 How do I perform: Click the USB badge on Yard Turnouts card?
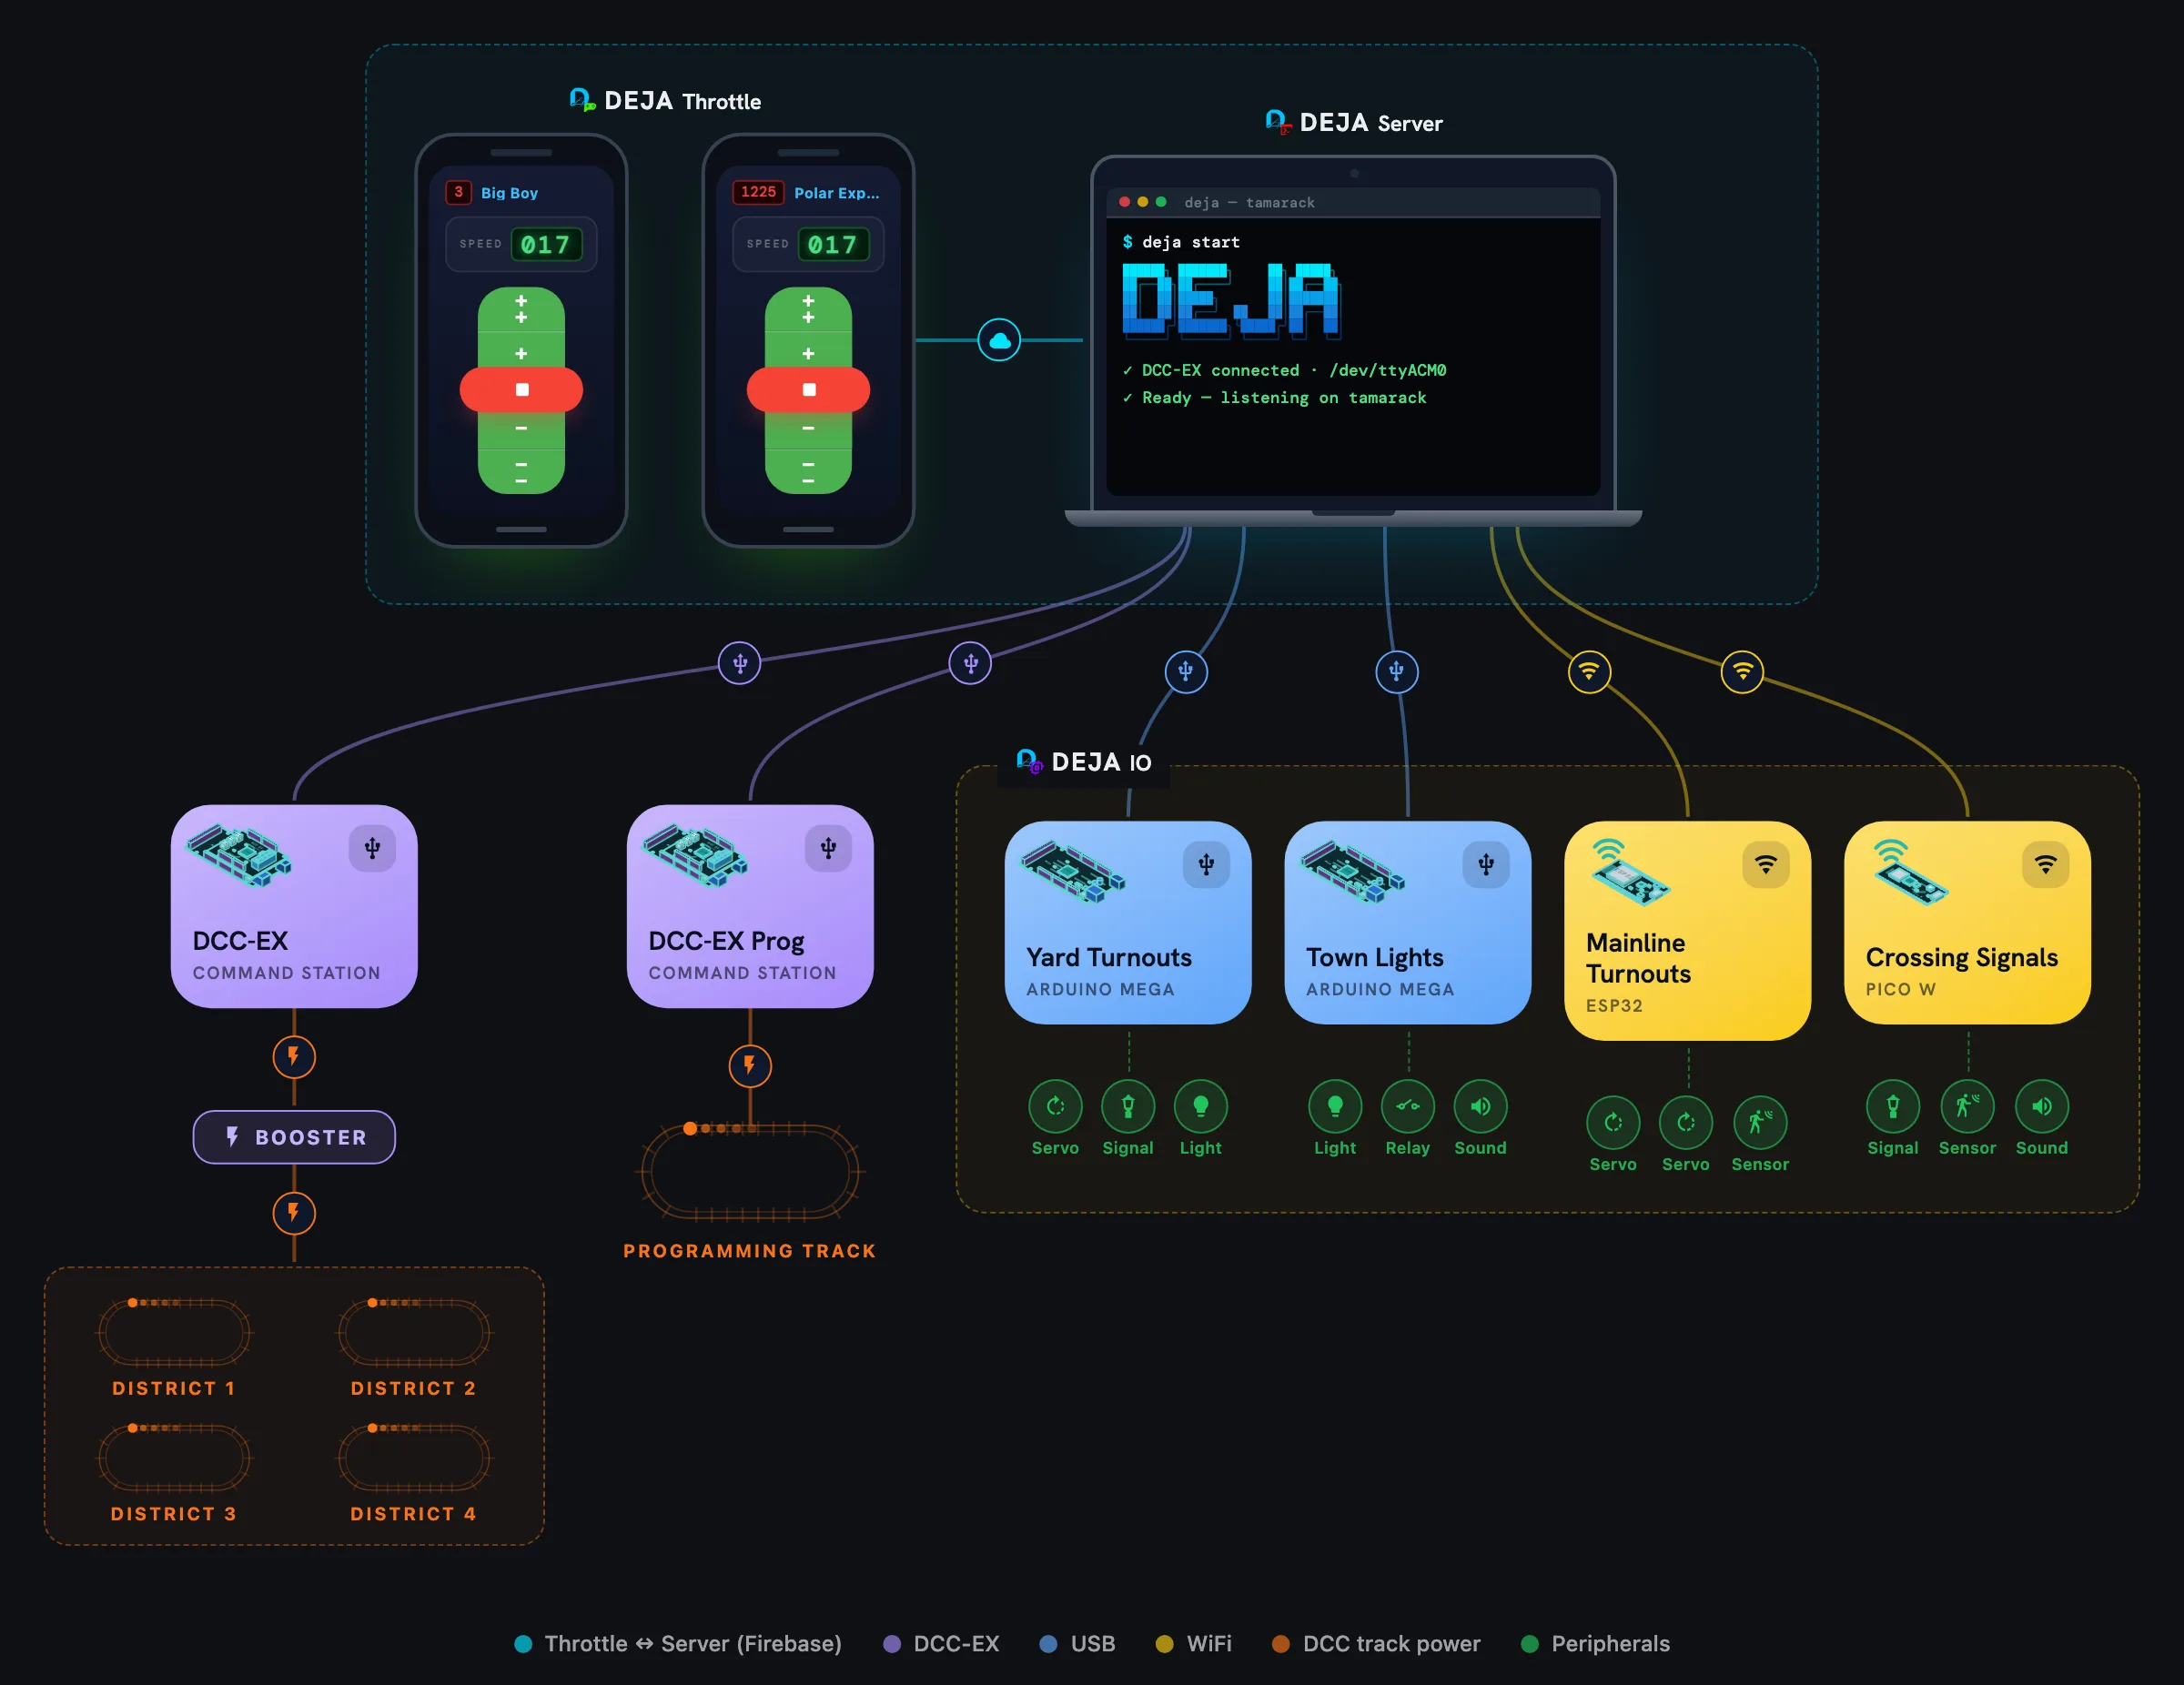tap(1206, 864)
